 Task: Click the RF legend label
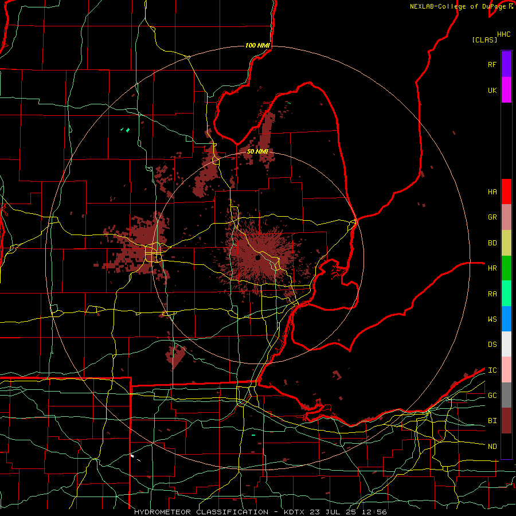(x=492, y=64)
